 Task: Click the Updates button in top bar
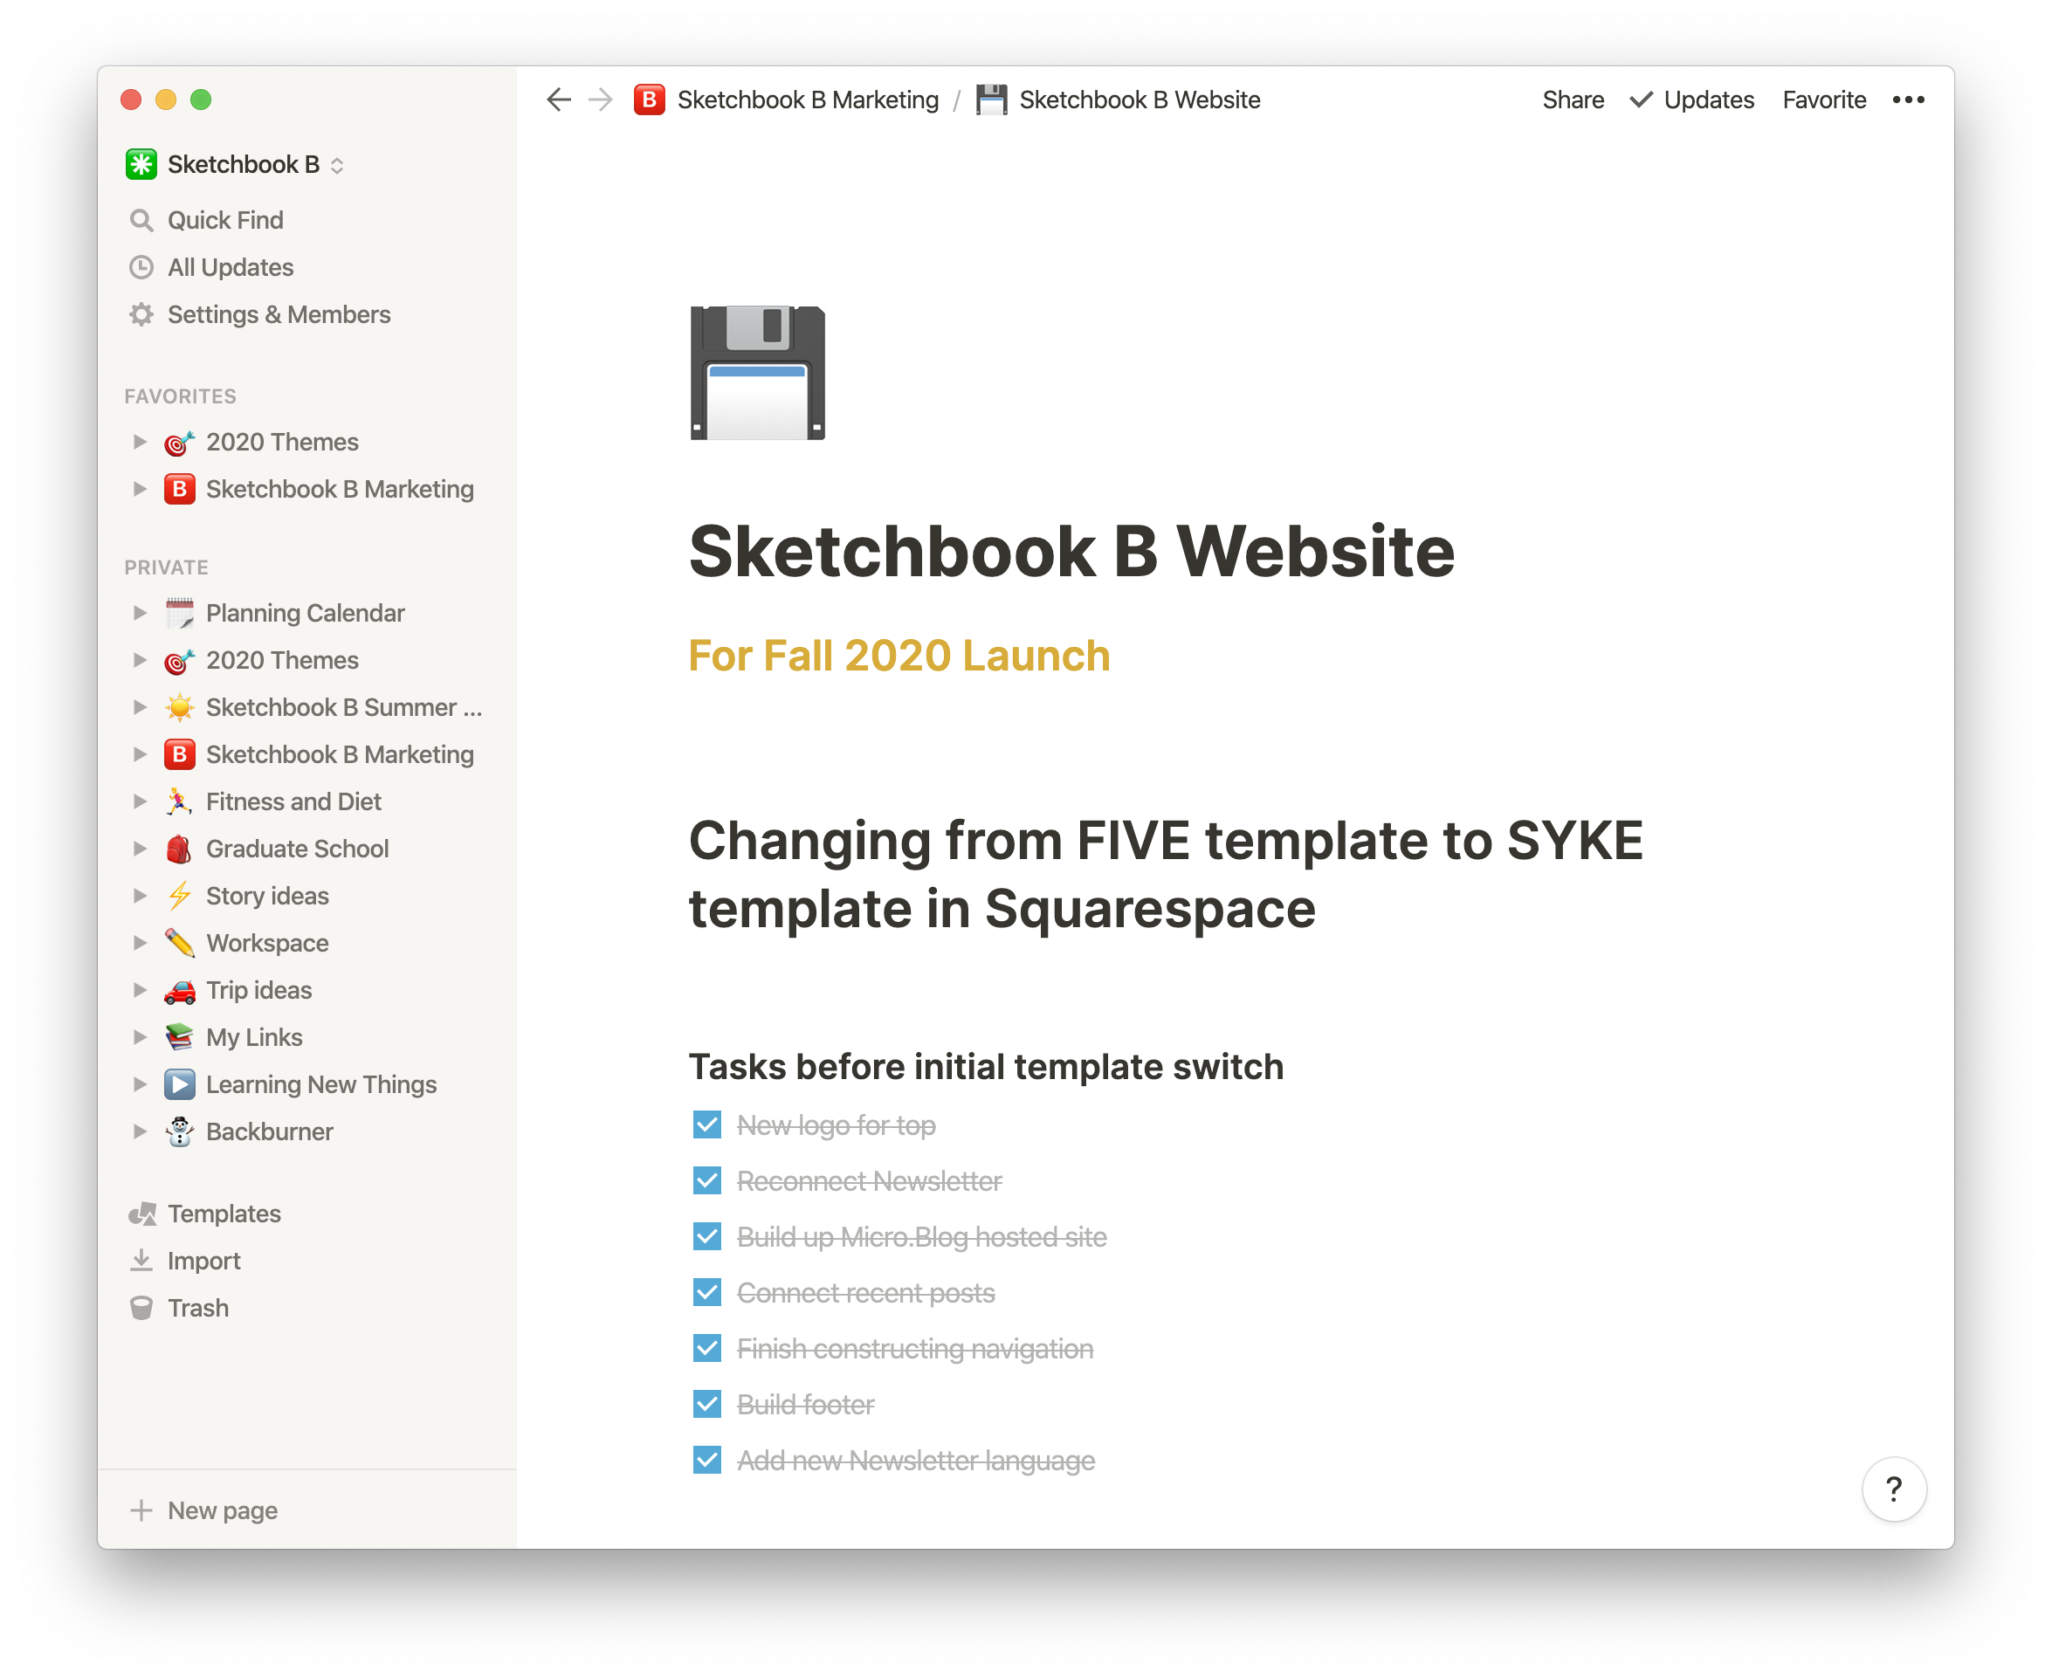pyautogui.click(x=1690, y=100)
